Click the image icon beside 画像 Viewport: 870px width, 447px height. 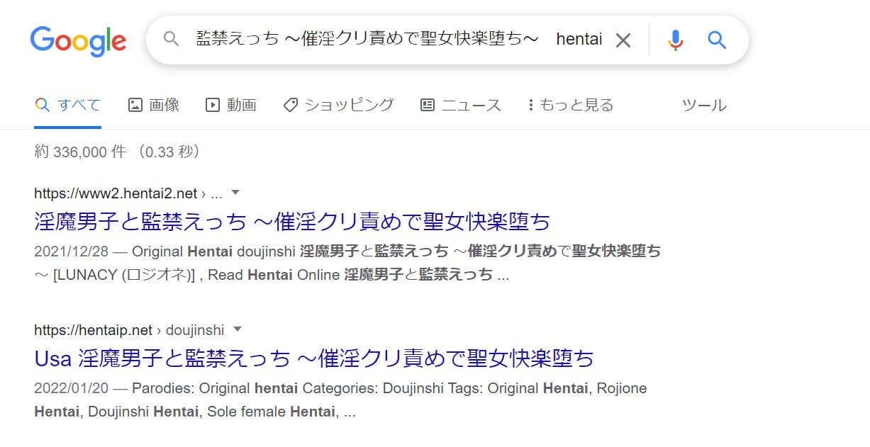click(135, 106)
